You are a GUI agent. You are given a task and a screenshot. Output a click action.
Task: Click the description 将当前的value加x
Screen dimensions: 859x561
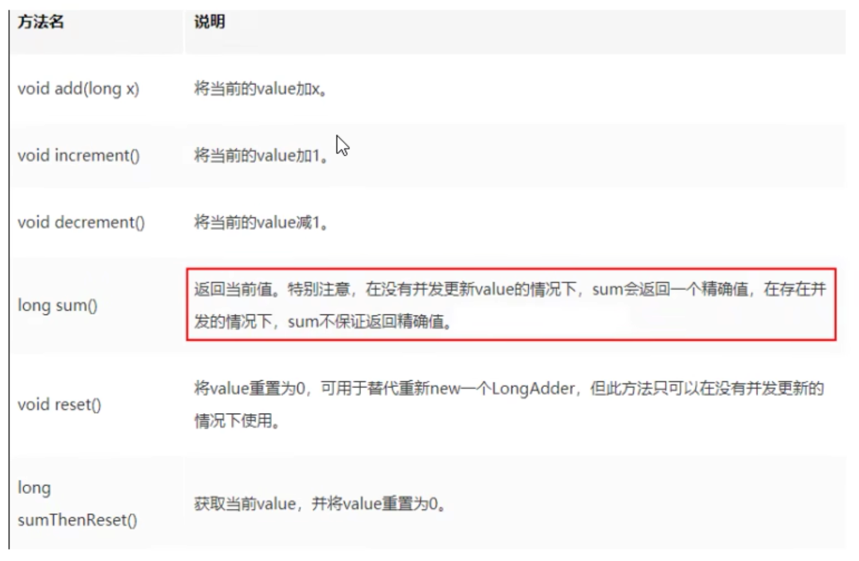point(260,89)
